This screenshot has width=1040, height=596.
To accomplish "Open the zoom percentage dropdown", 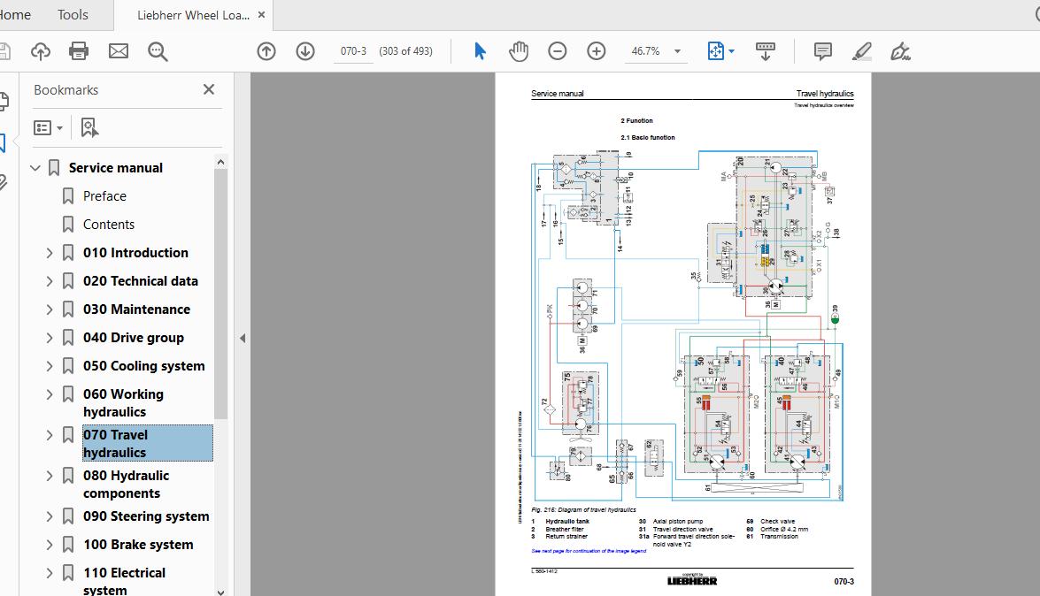I will point(676,50).
